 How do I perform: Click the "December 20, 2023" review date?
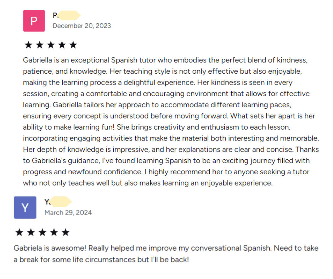82,26
